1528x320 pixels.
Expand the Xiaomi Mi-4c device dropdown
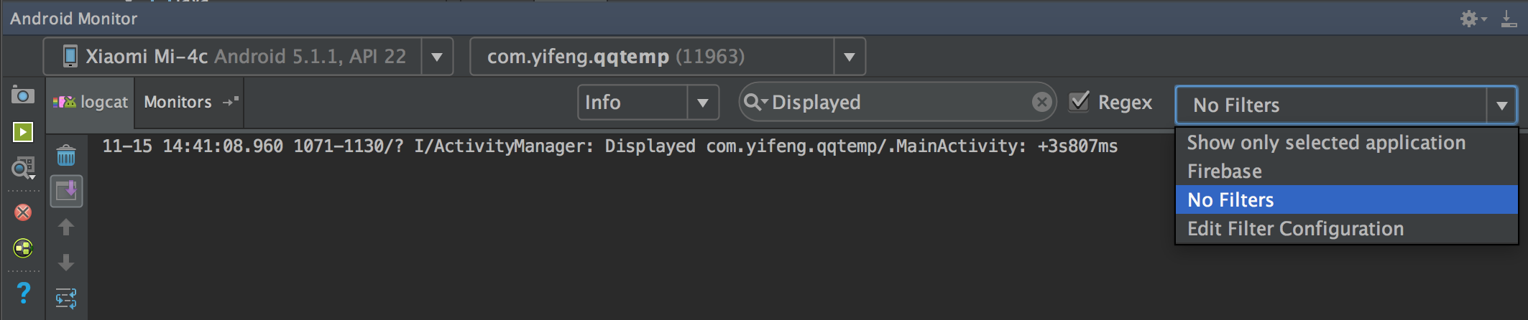click(x=436, y=57)
